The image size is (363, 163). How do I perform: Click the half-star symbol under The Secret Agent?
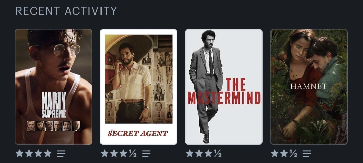click(133, 153)
